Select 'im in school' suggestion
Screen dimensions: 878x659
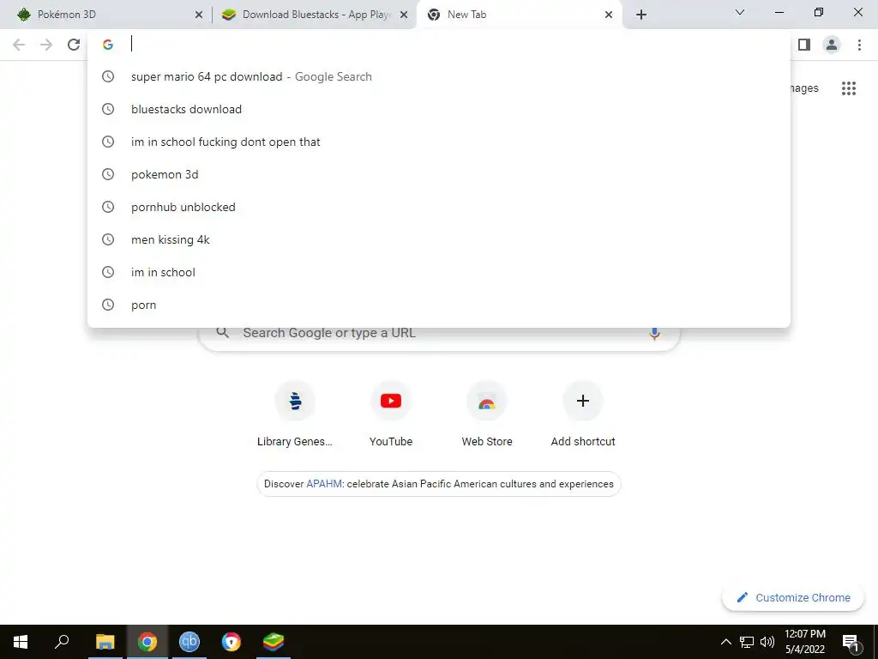439,272
